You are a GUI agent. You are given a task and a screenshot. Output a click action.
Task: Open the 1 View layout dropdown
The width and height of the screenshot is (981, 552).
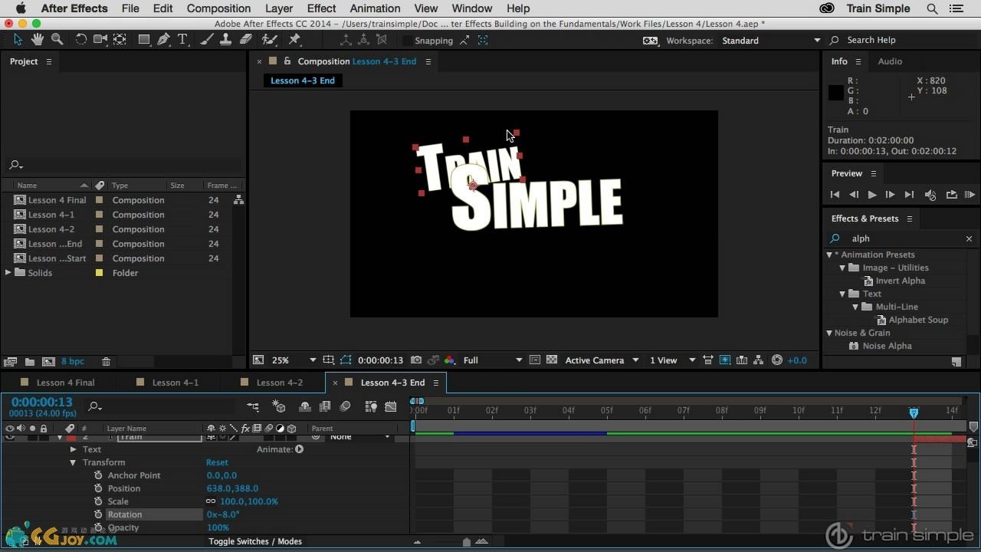673,360
